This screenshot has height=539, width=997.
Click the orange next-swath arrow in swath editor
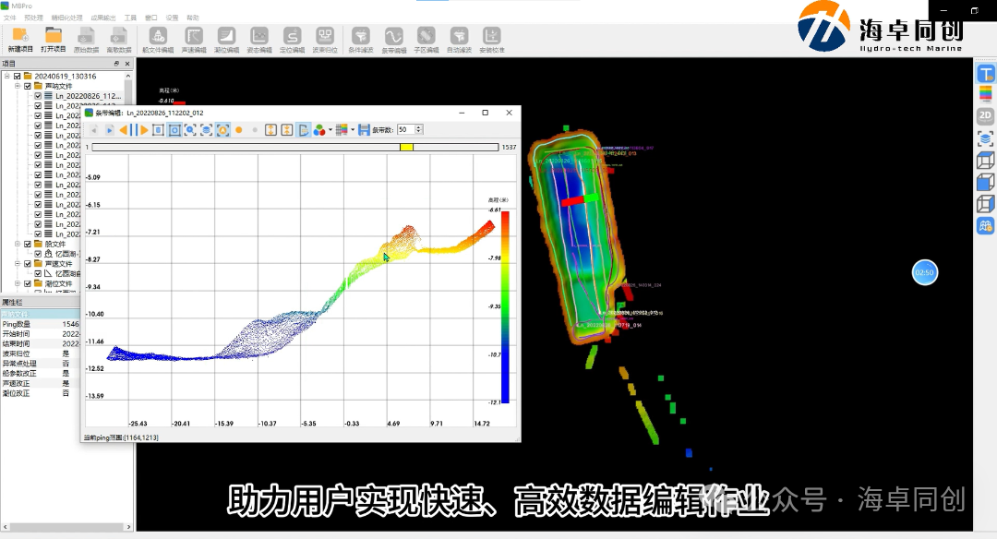coord(142,130)
